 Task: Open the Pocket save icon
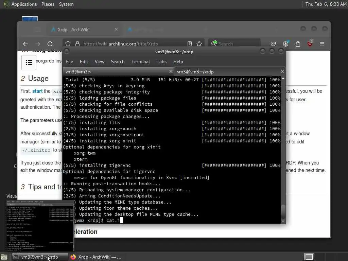tap(273, 44)
